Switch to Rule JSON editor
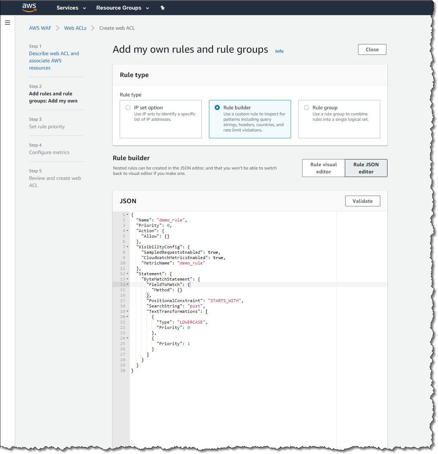 coord(366,168)
